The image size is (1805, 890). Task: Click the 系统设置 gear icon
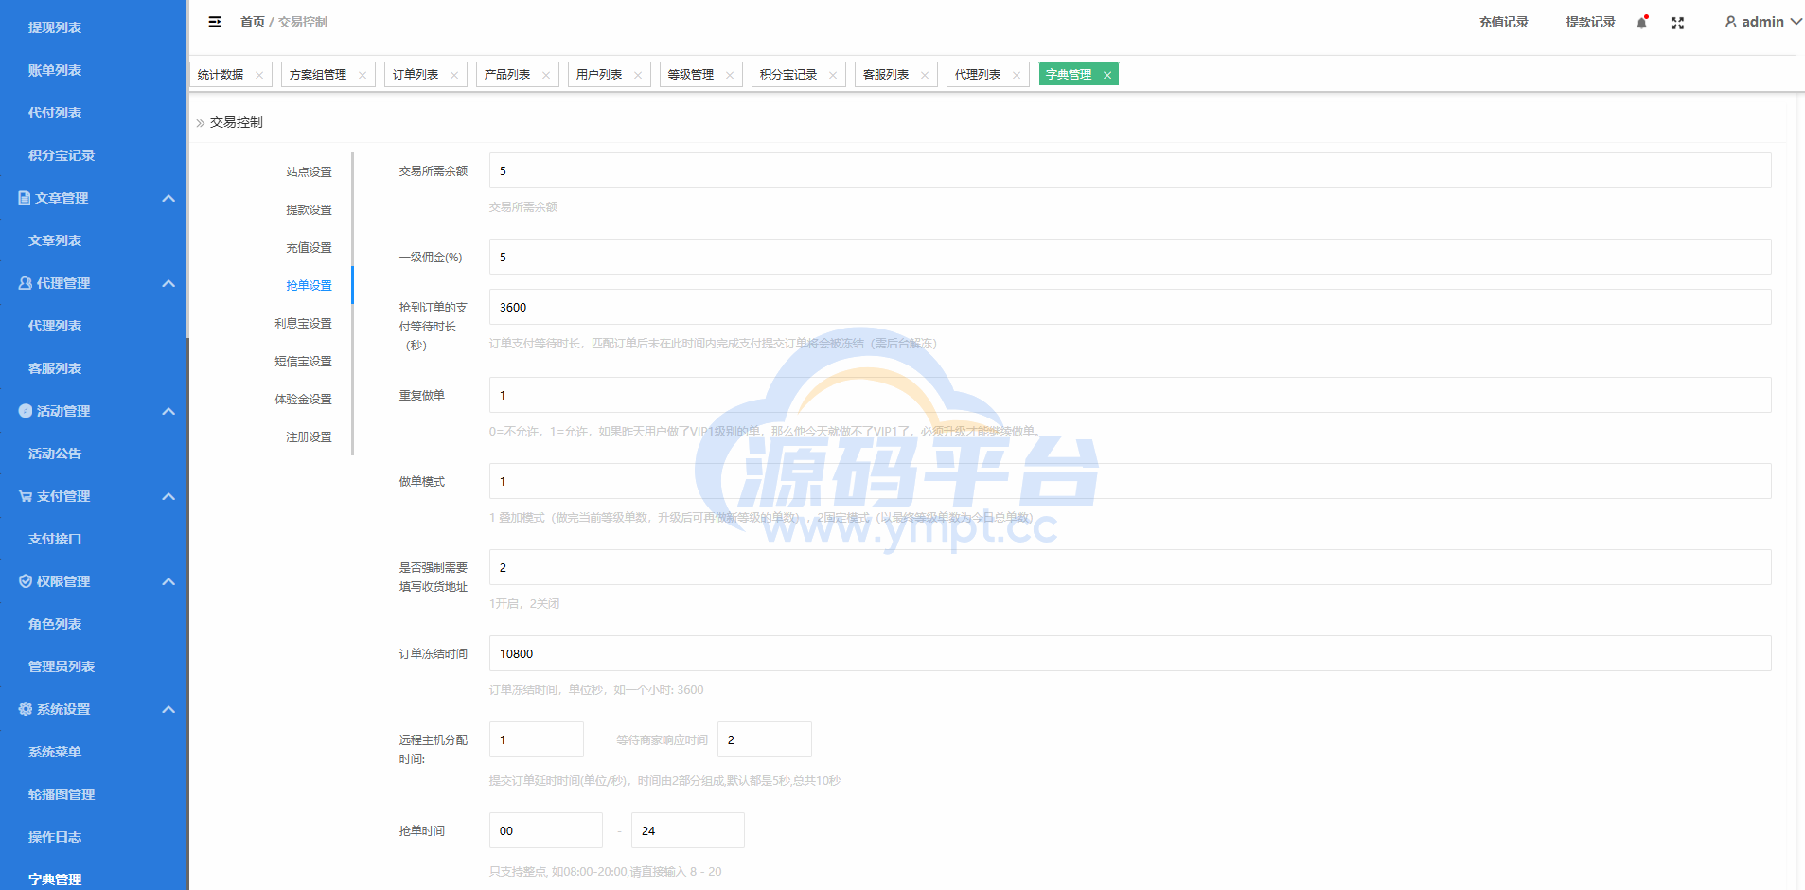click(25, 709)
